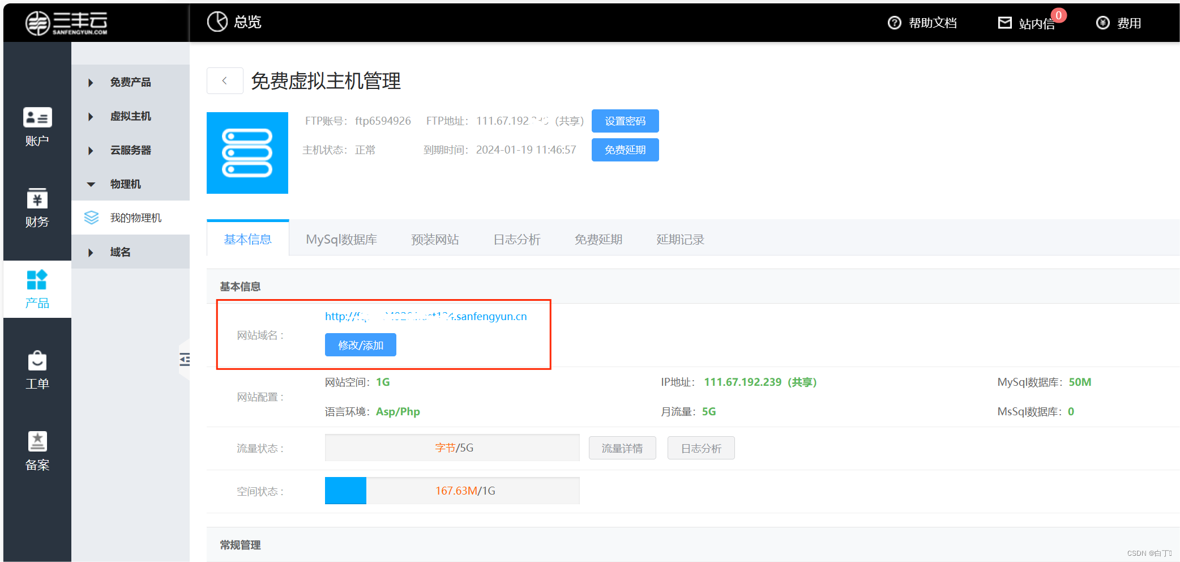The height and width of the screenshot is (562, 1180).
Task: Open the 账户 account sidebar icon
Action: (37, 117)
